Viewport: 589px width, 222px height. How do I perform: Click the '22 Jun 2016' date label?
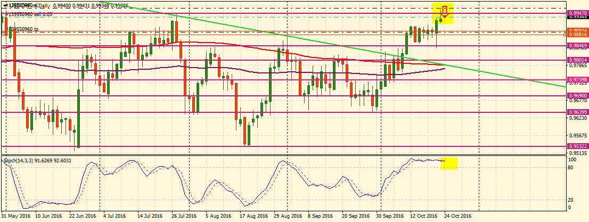pyautogui.click(x=83, y=216)
